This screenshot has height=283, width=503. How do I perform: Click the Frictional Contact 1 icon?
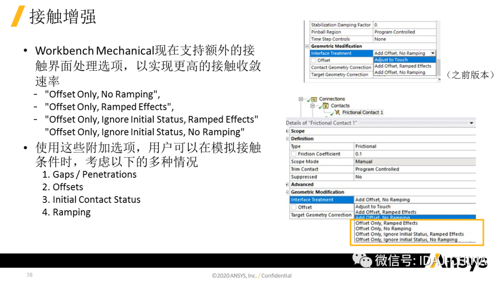[338, 113]
